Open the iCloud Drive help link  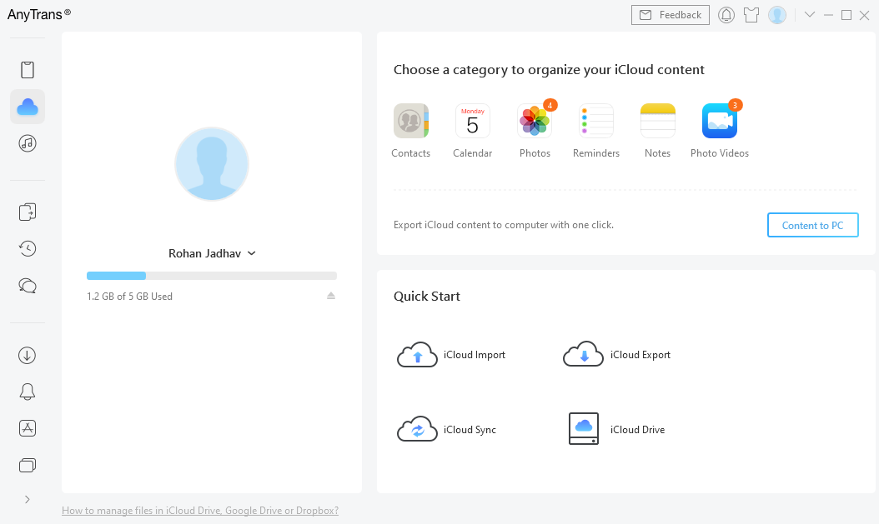200,511
